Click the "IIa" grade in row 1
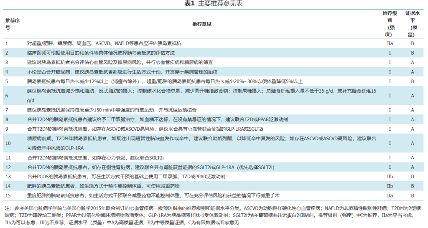 pos(390,43)
